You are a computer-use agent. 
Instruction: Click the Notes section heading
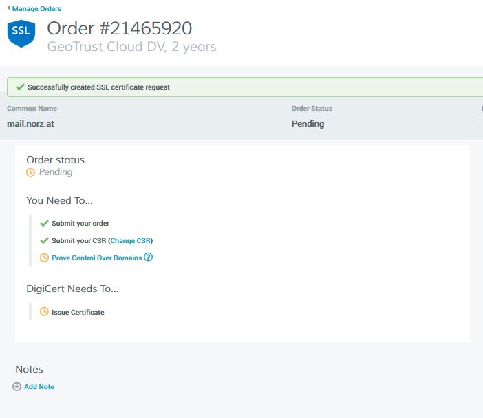coord(30,369)
